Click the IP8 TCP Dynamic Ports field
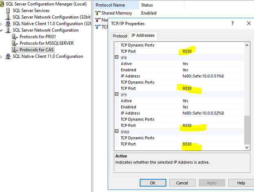Image resolution: width=254 pixels, height=192 pixels. 213,82
